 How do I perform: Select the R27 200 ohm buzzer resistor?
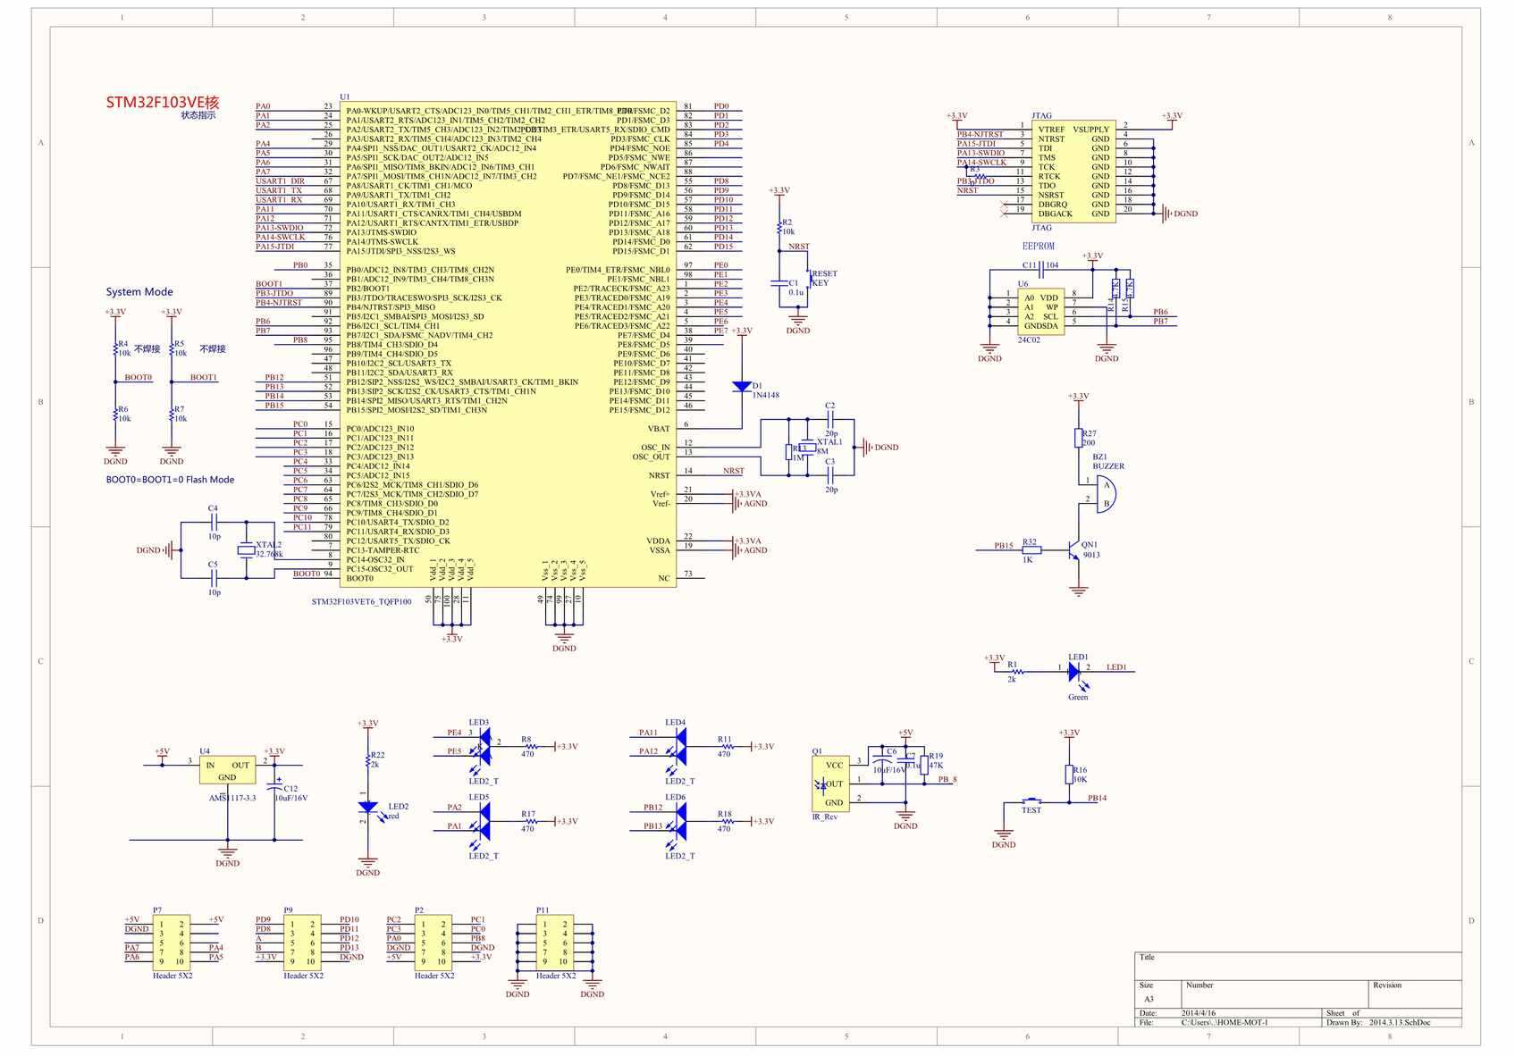click(x=1079, y=438)
